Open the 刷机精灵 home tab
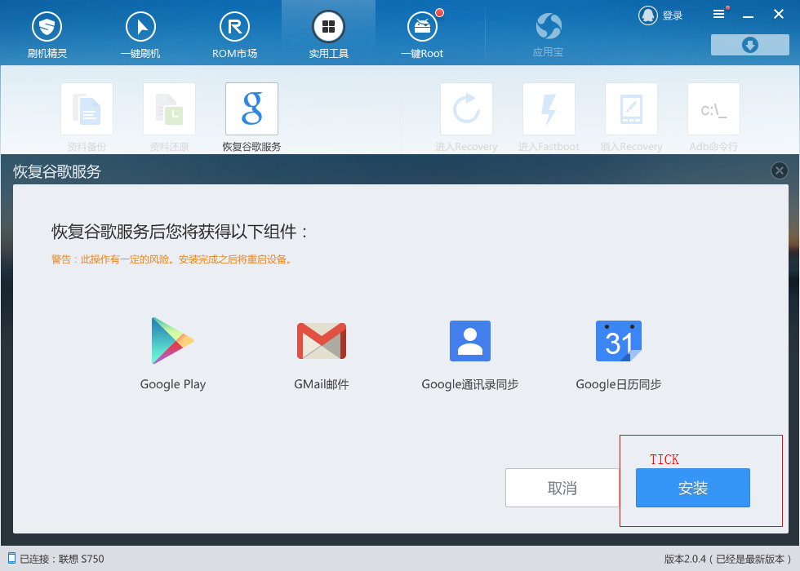 [x=47, y=34]
